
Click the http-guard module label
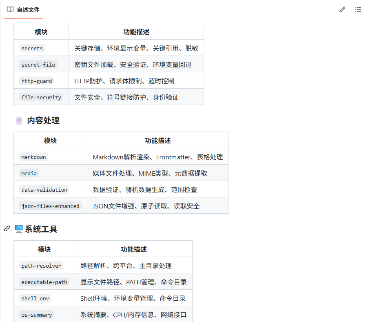click(37, 81)
